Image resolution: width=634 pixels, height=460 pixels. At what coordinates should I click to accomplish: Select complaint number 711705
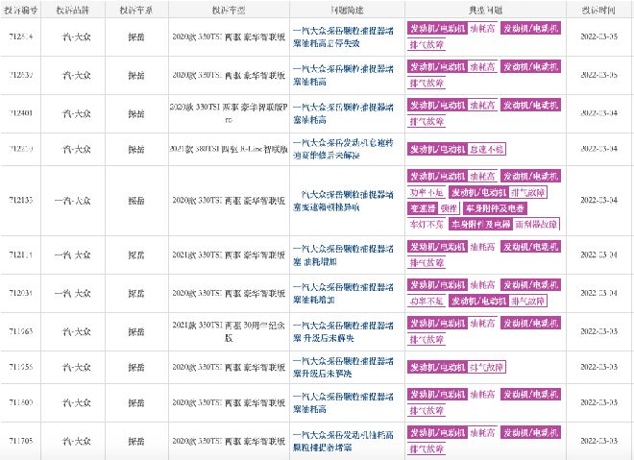pos(20,441)
